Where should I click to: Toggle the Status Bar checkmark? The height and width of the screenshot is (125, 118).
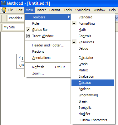[28, 30]
